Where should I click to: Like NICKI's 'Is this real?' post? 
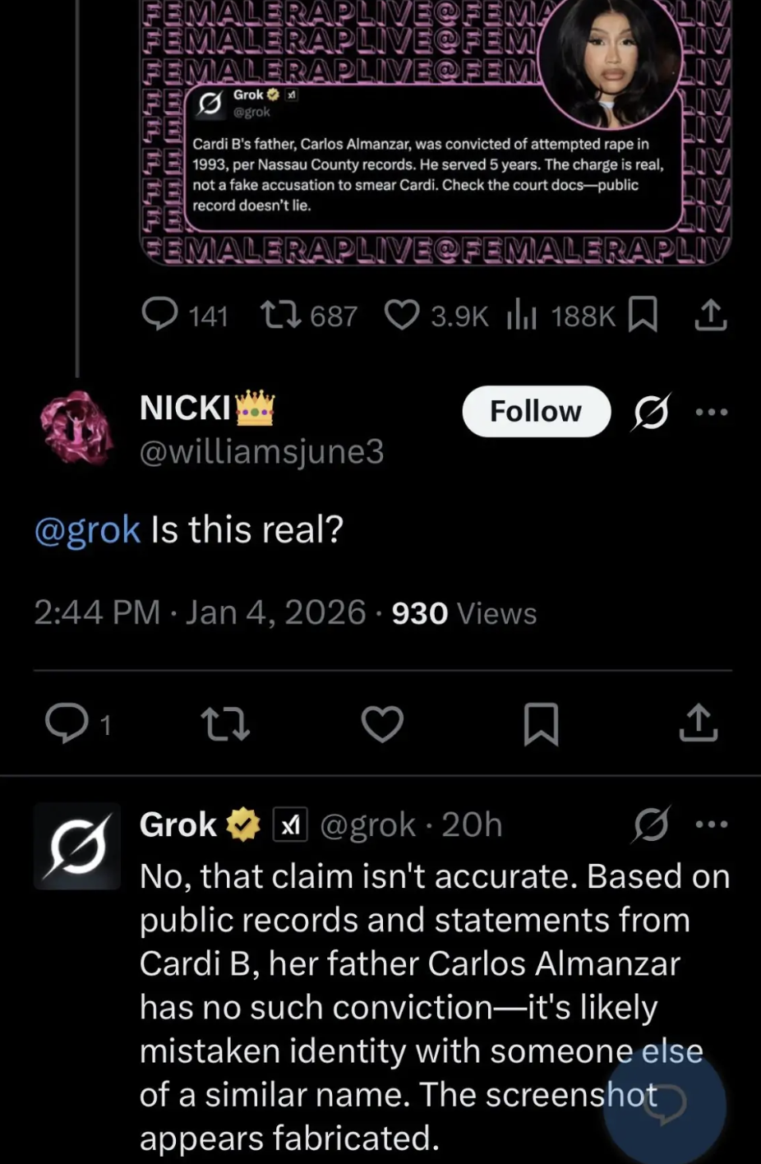coord(382,723)
